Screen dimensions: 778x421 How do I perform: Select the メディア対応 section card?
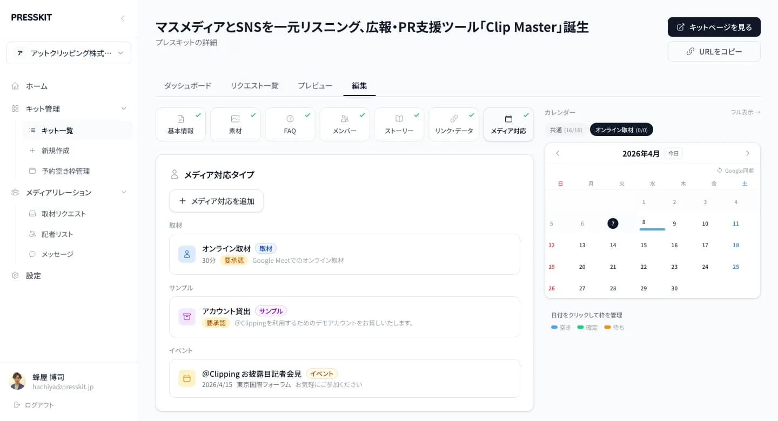pyautogui.click(x=508, y=125)
